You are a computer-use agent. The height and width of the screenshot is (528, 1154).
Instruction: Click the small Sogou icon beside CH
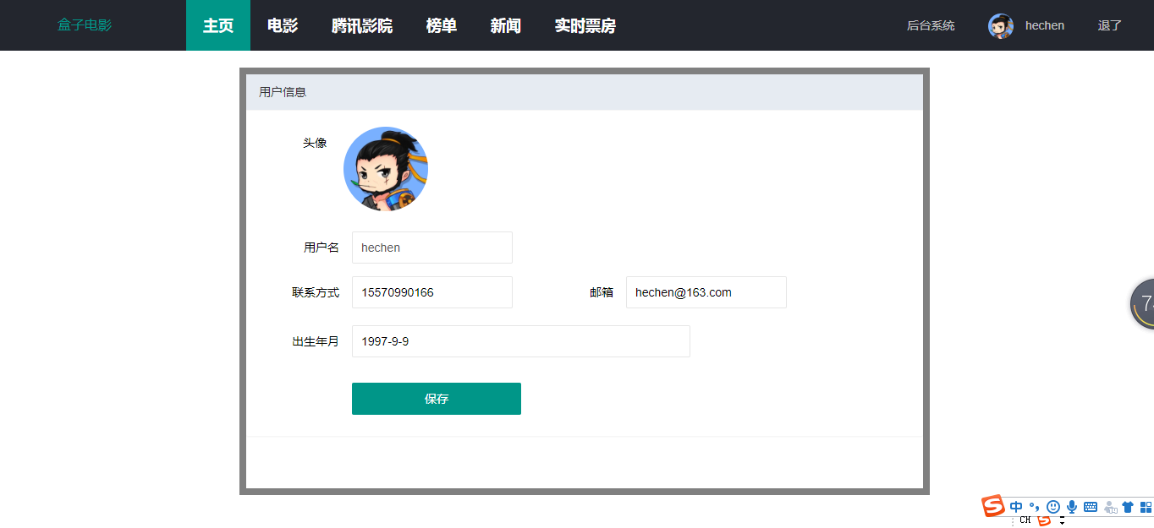tap(1044, 520)
